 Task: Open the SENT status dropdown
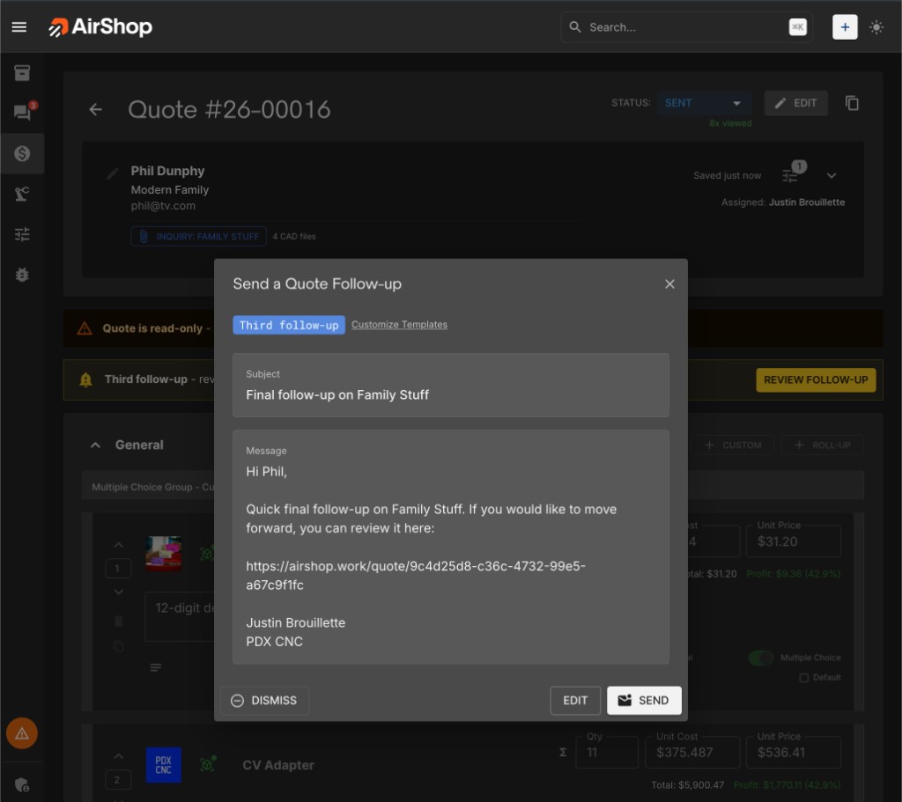[x=703, y=103]
